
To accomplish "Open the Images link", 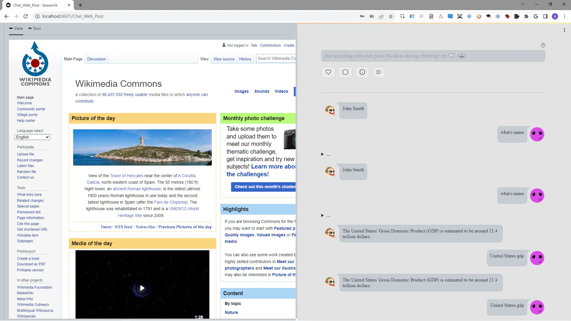I will (x=241, y=91).
